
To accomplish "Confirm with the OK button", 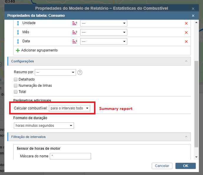I will 185,166.
